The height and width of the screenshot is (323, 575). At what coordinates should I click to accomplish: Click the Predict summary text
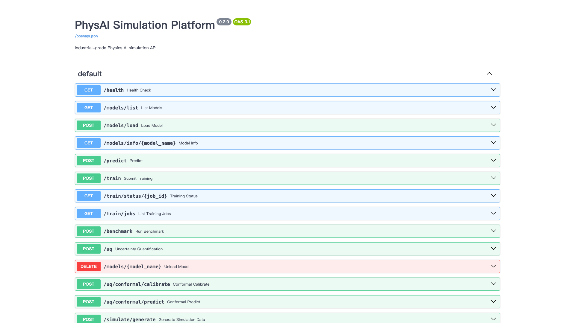pos(136,161)
